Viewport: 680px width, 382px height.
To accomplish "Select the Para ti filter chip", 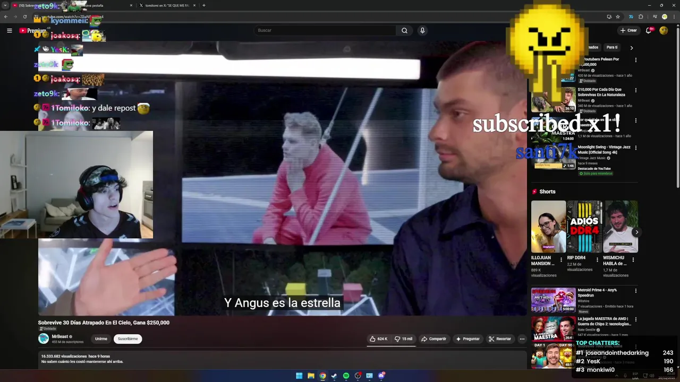I will pyautogui.click(x=612, y=47).
